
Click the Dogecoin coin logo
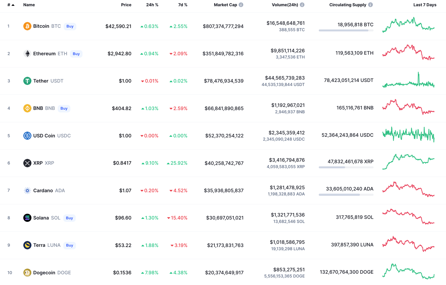click(x=27, y=273)
